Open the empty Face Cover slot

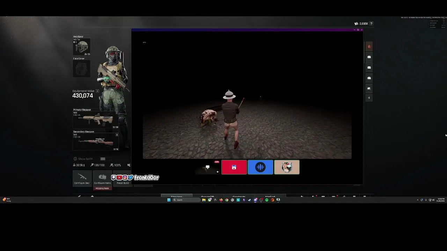click(82, 69)
